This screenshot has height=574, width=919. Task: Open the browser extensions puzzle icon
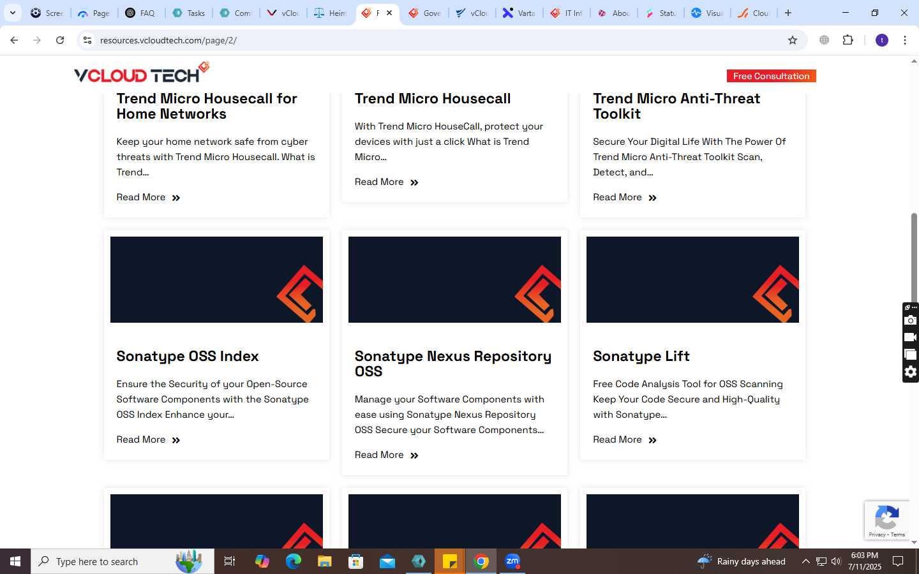(848, 40)
